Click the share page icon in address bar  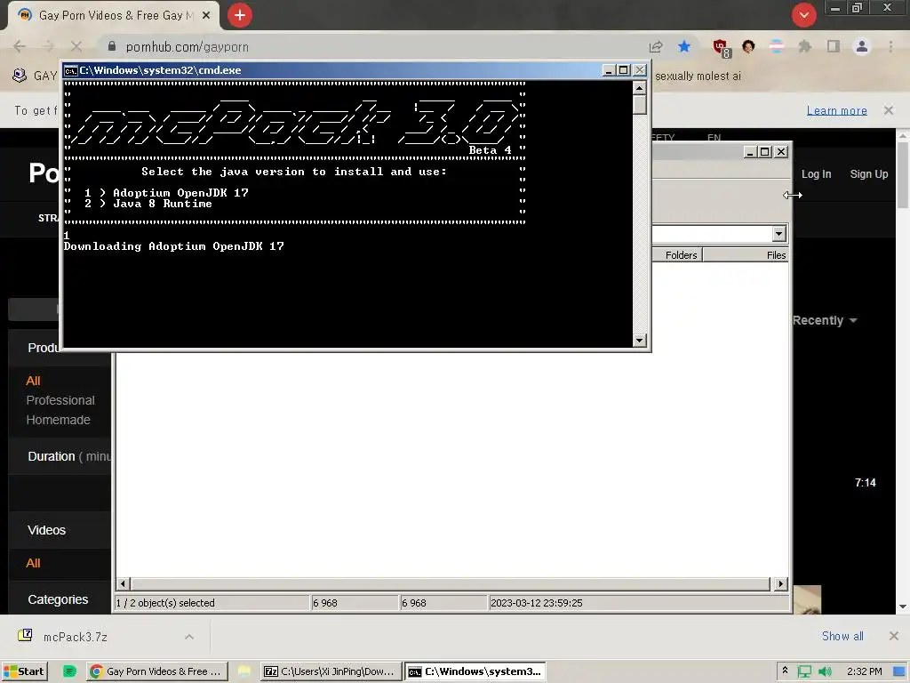click(x=657, y=46)
